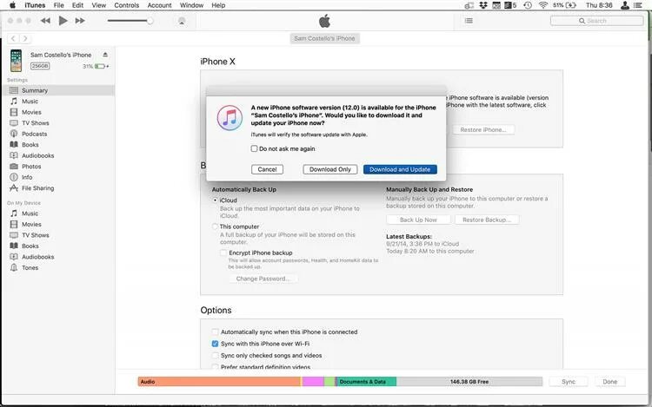Open the Account menu
The width and height of the screenshot is (652, 407).
click(160, 5)
